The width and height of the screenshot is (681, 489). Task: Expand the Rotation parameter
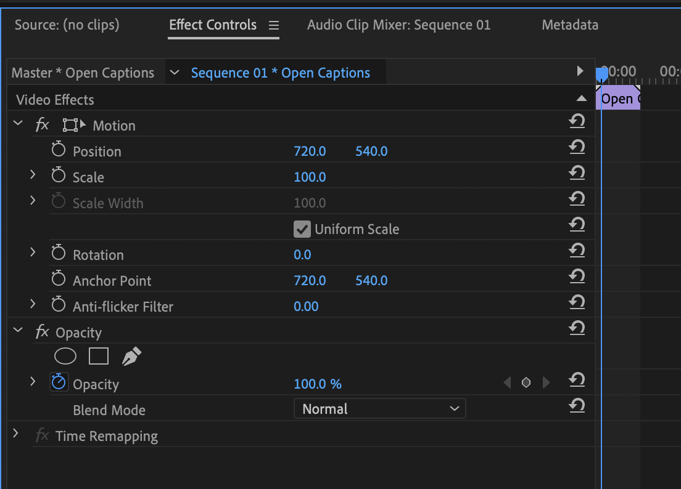click(x=33, y=254)
